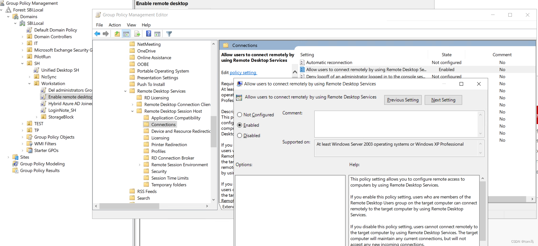Collapse the Remote Desktop Session Host node
This screenshot has height=246, width=538.
(132, 111)
